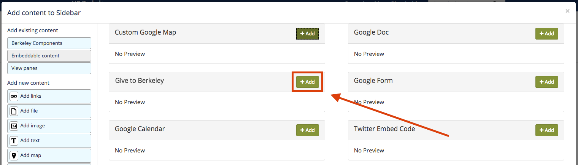Screen dimensions: 578x165
Task: Click the document icon beside Add file
Action: coord(14,111)
